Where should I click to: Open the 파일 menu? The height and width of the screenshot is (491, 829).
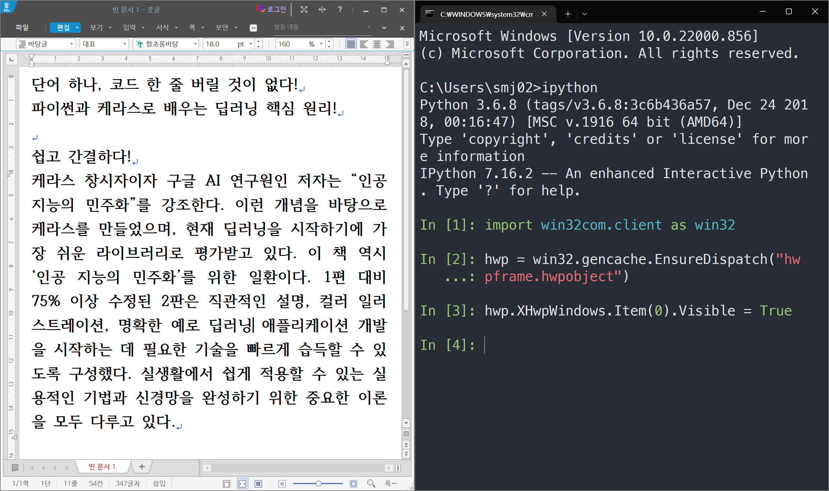point(22,28)
